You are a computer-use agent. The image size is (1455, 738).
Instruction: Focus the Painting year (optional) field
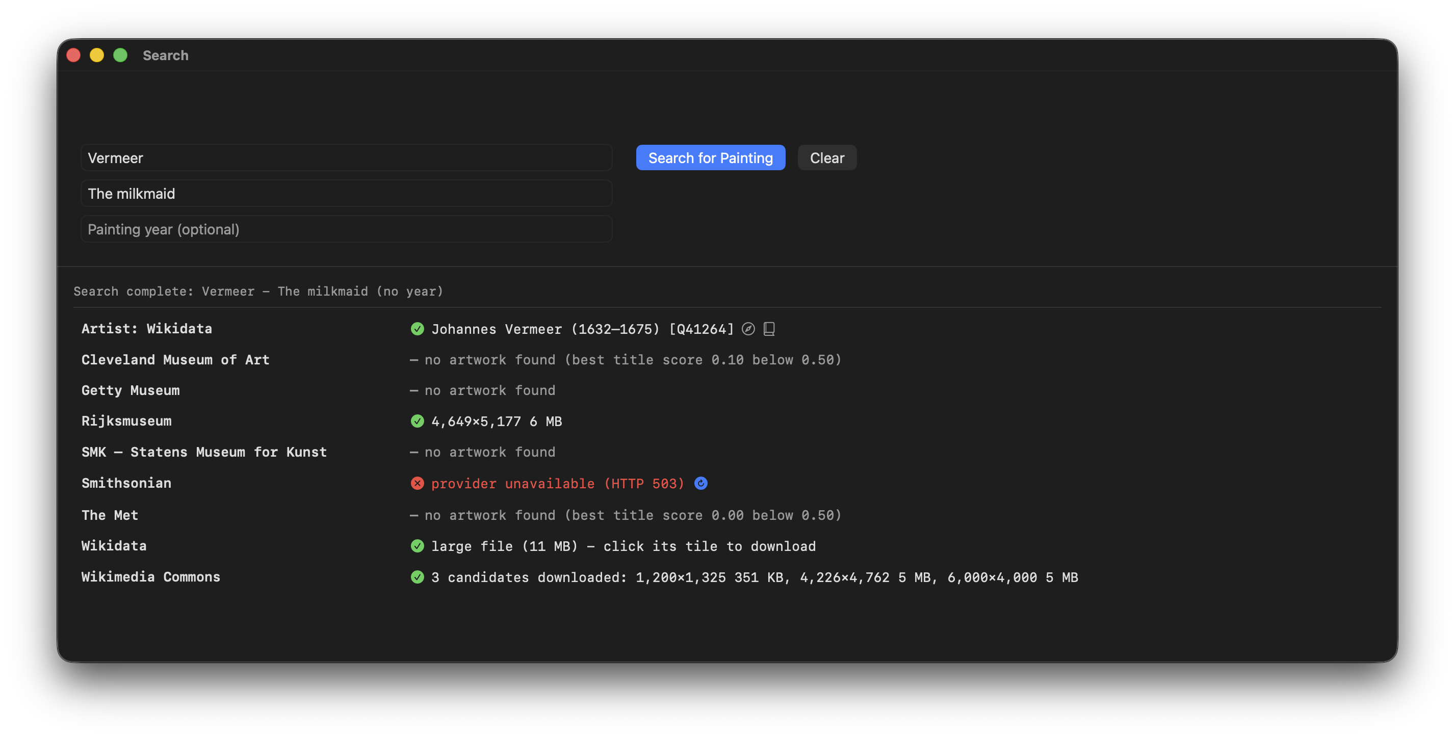[346, 229]
